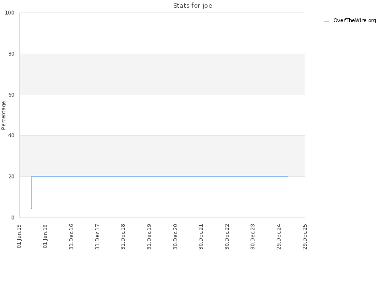The height and width of the screenshot is (290, 387).
Task: Click the 30.Dec.20 date label
Action: tap(175, 237)
